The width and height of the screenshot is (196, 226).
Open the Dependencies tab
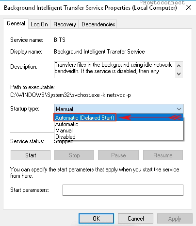click(x=98, y=24)
